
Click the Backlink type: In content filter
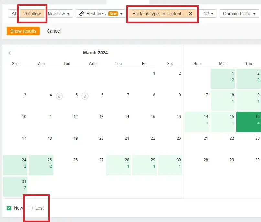pyautogui.click(x=157, y=14)
